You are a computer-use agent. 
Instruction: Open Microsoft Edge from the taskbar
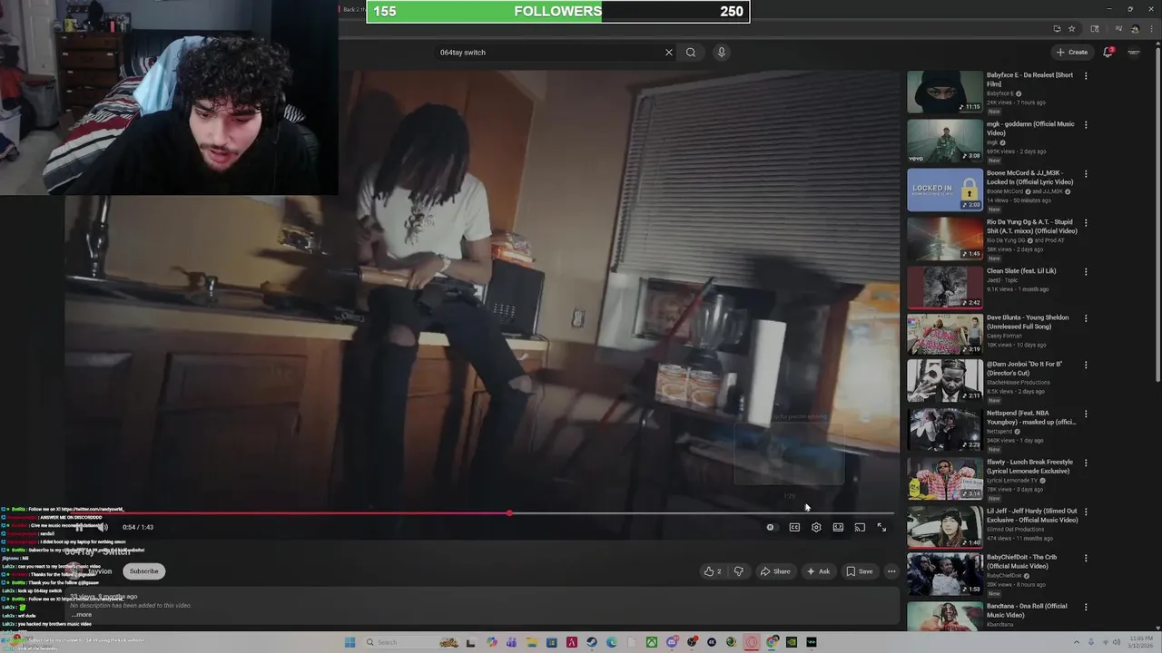611,642
